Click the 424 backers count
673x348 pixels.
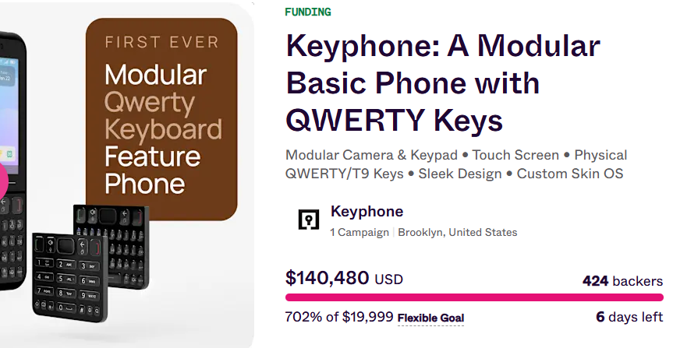coord(622,281)
